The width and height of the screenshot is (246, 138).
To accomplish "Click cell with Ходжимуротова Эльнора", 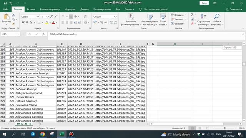I will coord(36,73).
